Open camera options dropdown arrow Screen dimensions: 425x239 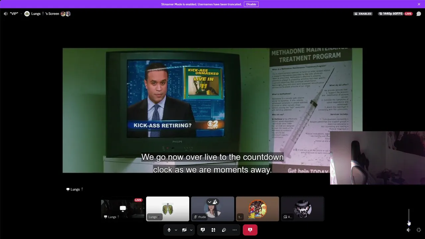(x=191, y=230)
